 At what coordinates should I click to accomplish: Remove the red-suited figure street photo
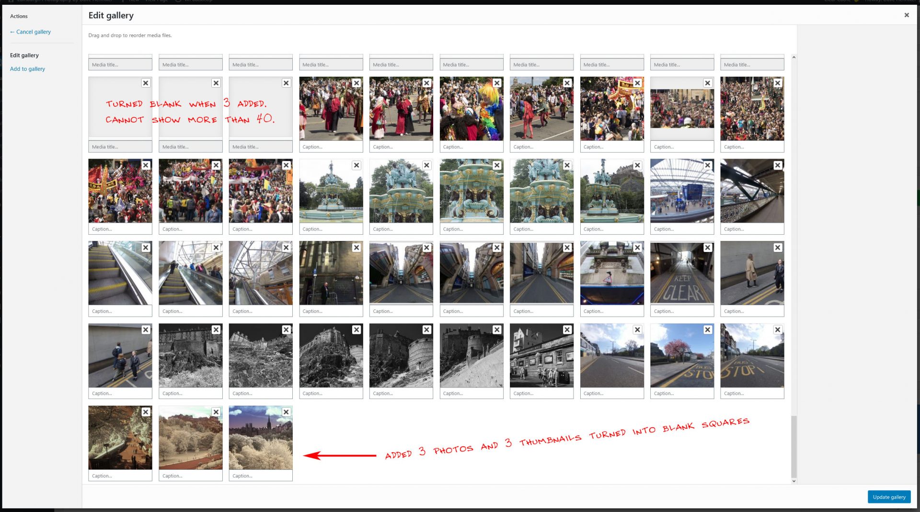[567, 83]
